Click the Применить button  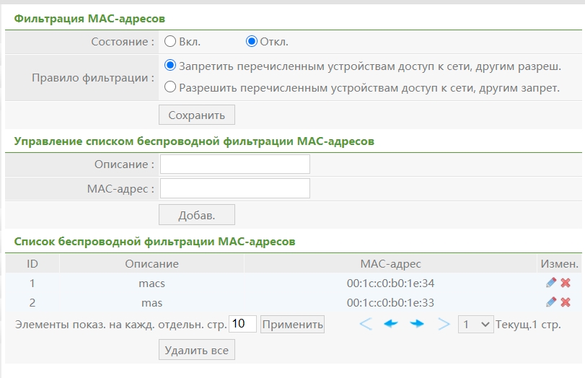tap(292, 325)
